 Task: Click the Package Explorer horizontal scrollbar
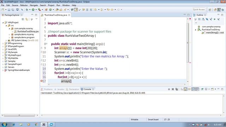pos(19,115)
